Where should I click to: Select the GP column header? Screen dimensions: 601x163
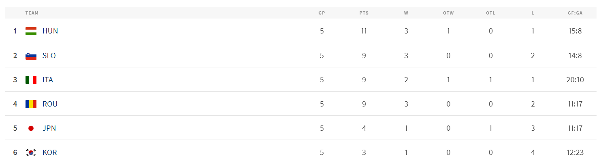322,13
